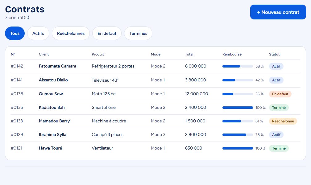Click the Remboursé column header
This screenshot has height=185, width=311.
pyautogui.click(x=232, y=54)
